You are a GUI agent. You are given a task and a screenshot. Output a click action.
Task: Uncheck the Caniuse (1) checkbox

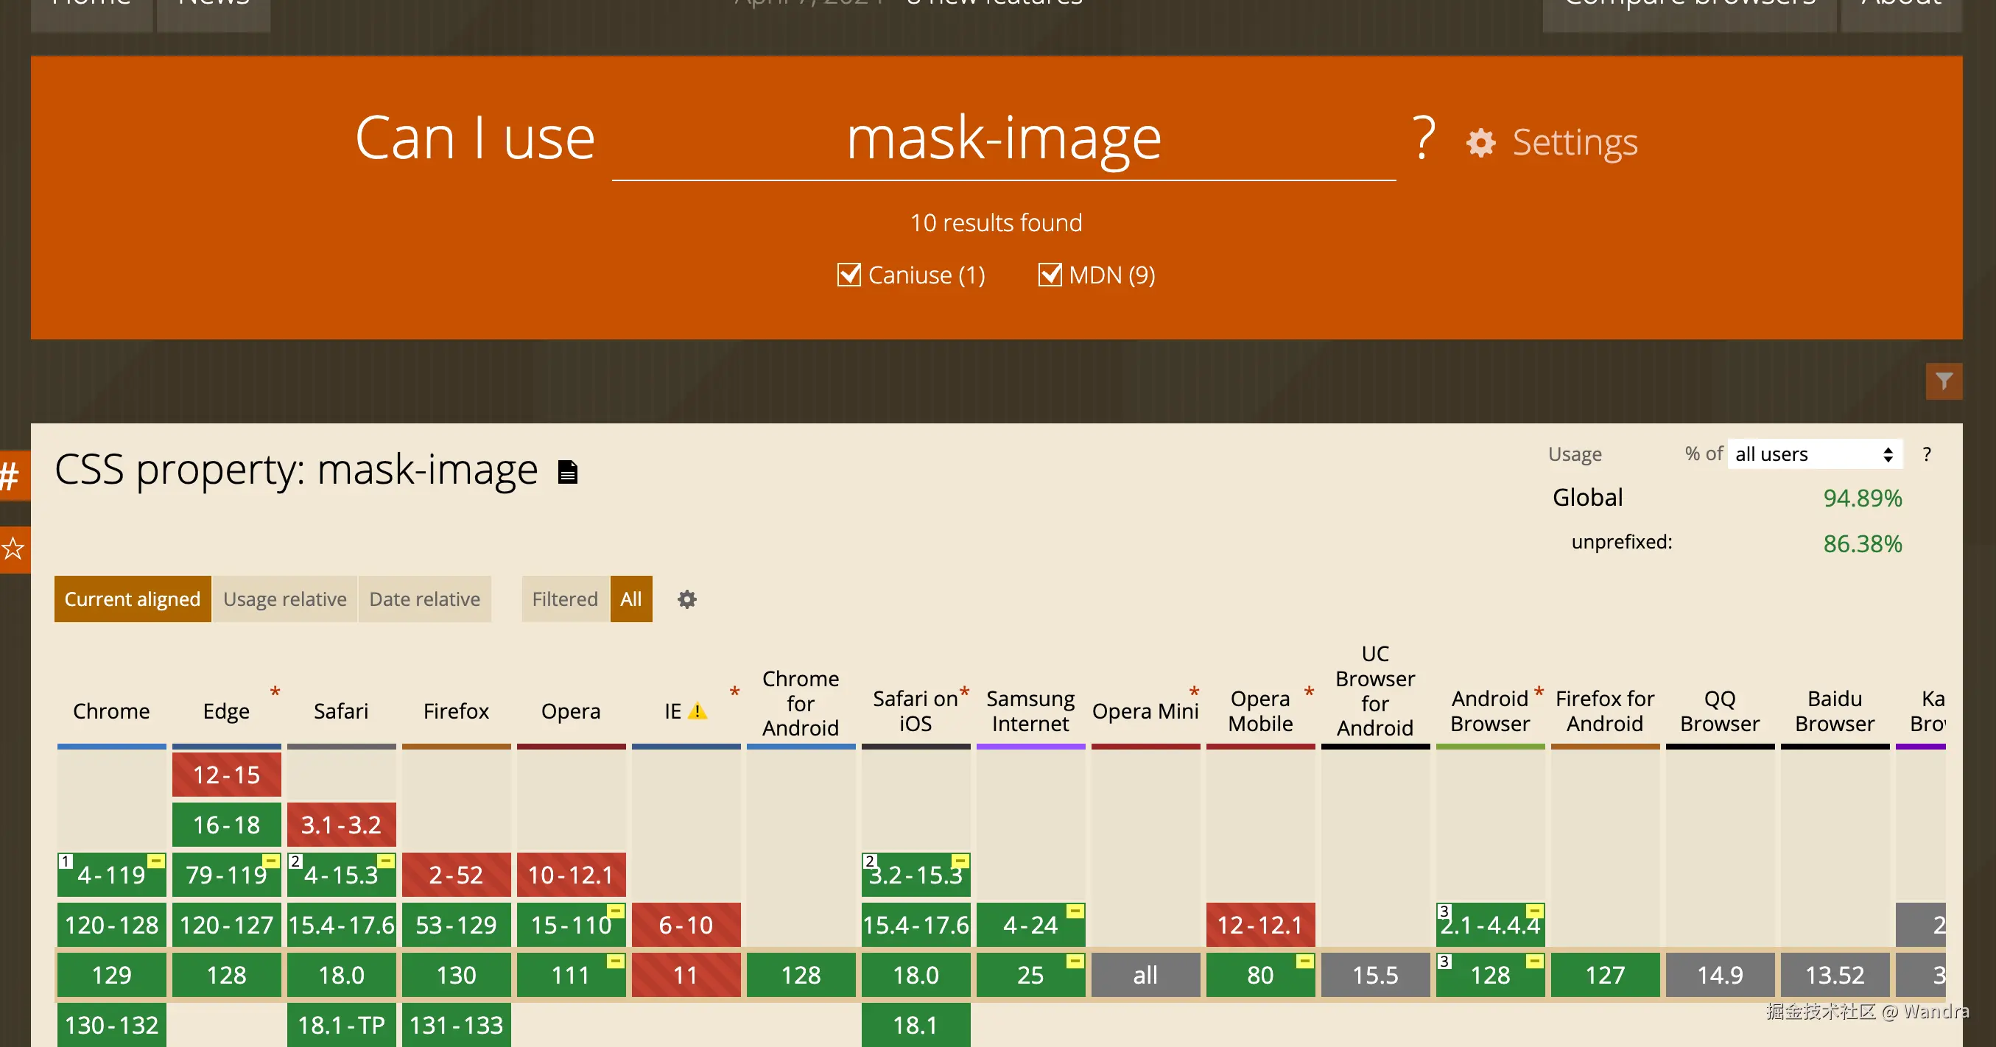pyautogui.click(x=849, y=275)
